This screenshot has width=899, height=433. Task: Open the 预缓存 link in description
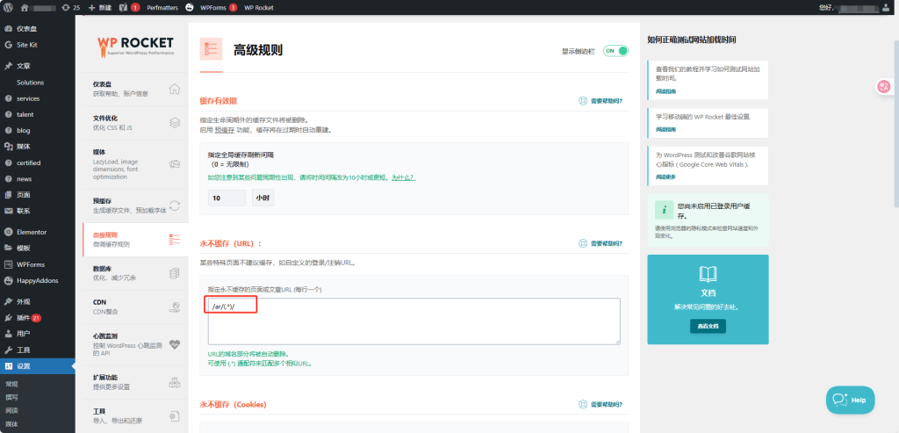click(x=224, y=130)
